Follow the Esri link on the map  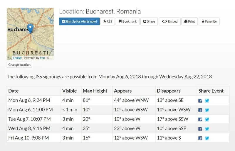[42, 58]
